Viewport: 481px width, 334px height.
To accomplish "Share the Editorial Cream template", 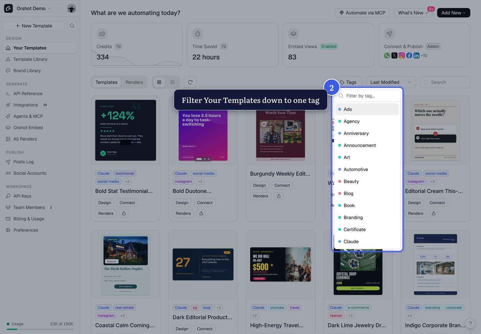I will click(x=434, y=213).
